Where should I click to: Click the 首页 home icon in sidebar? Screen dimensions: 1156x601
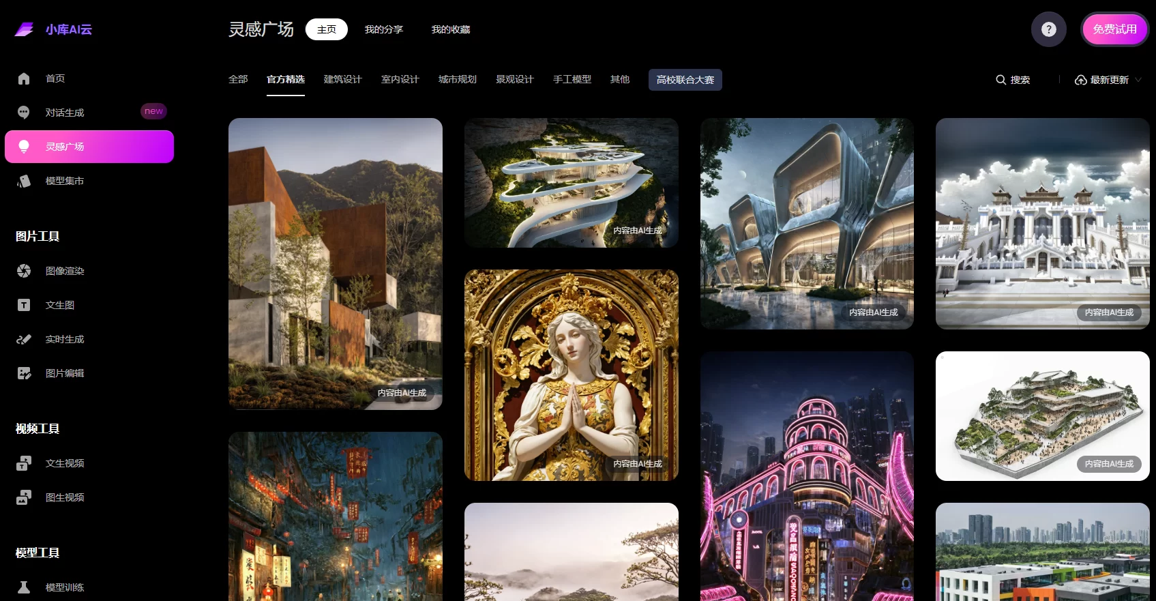[x=24, y=78]
